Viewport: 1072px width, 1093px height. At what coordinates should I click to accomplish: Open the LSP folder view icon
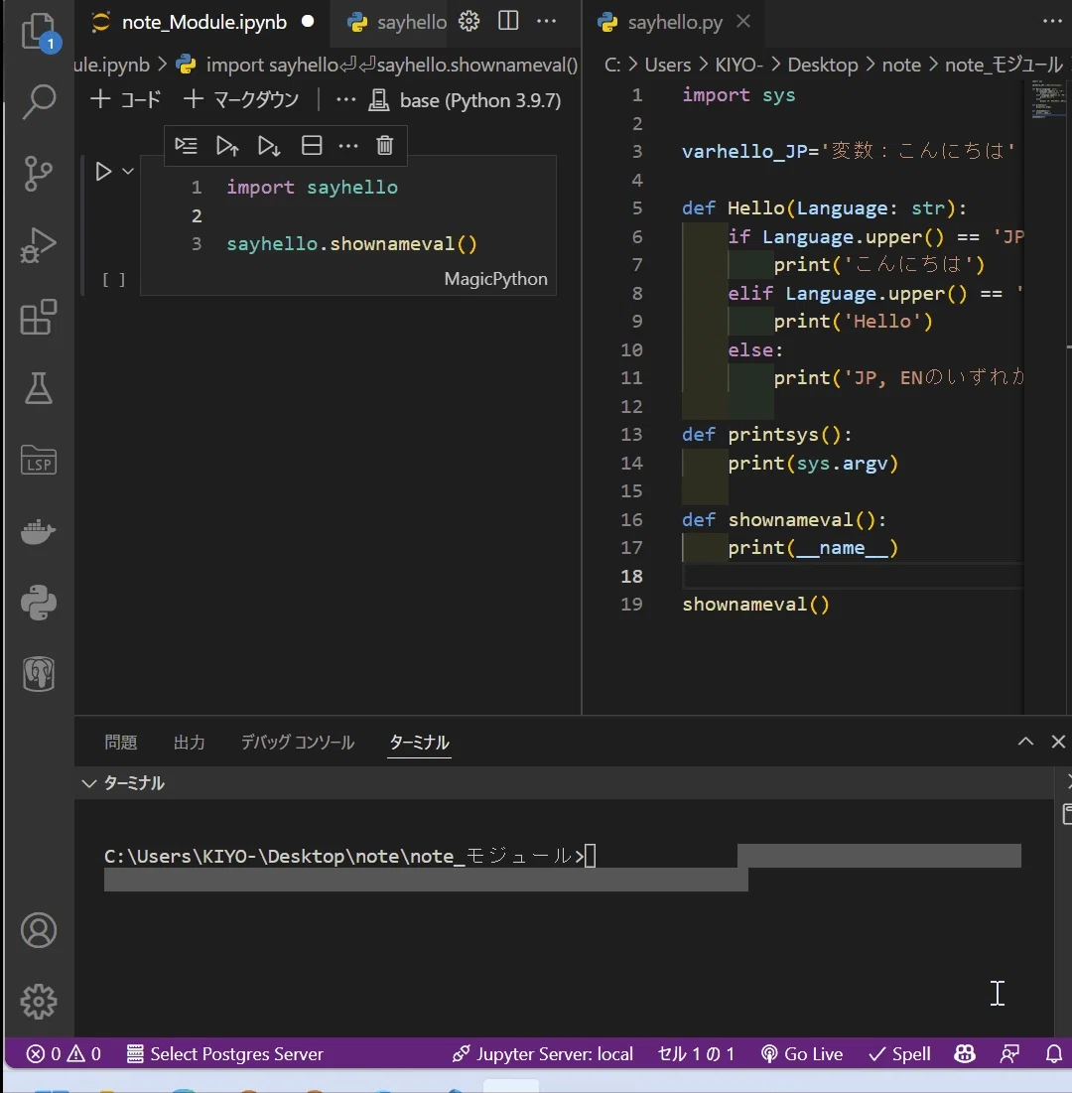click(39, 460)
